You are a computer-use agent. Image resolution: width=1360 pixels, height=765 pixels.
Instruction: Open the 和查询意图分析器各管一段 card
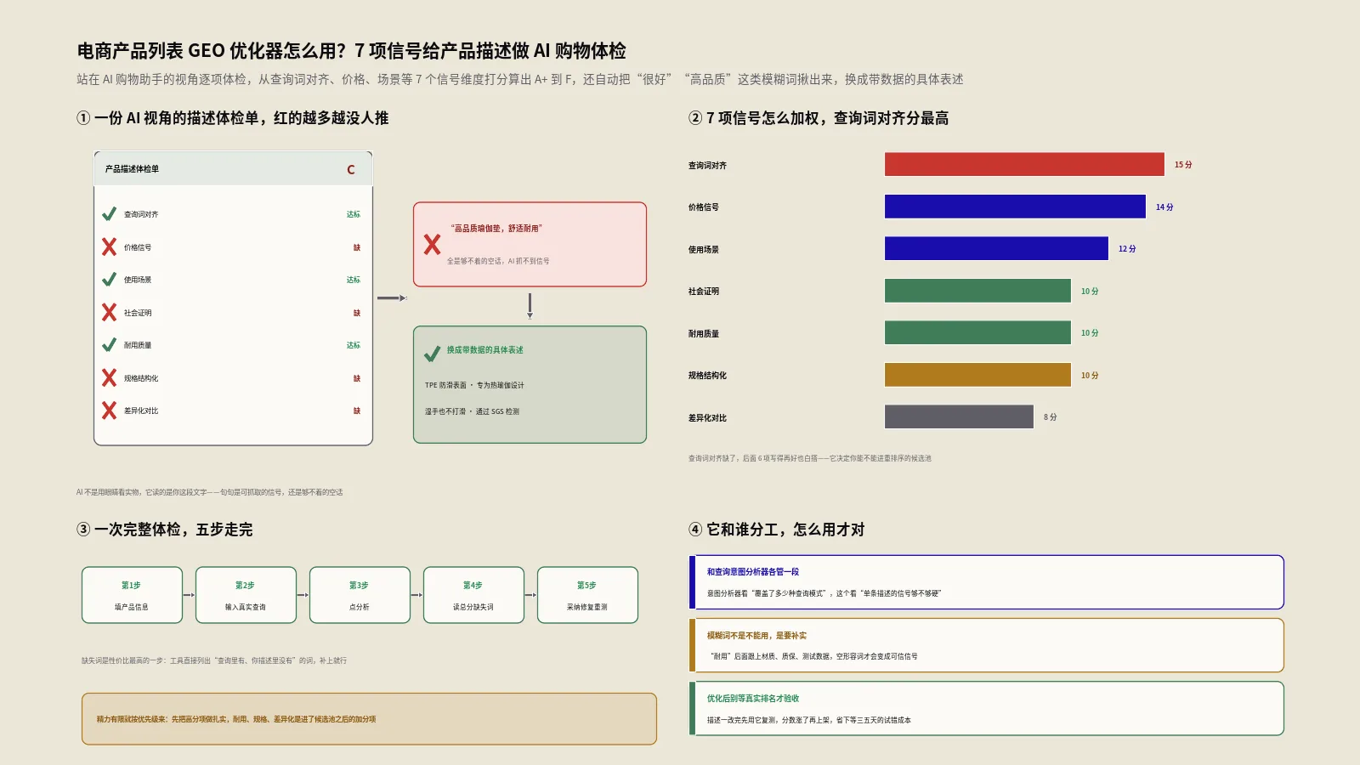point(986,582)
